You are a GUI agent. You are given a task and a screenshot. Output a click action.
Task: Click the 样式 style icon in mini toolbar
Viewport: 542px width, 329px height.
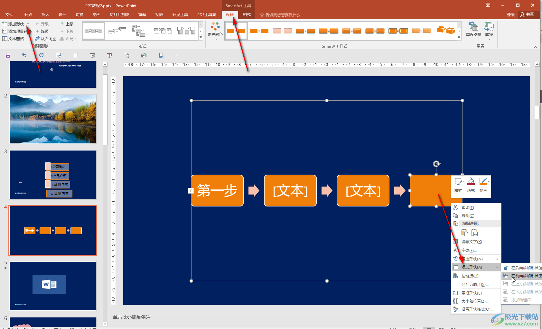458,185
